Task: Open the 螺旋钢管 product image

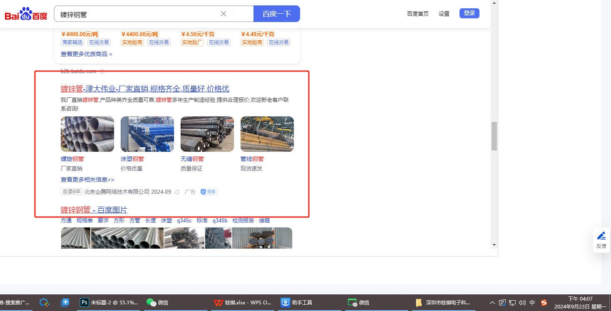Action: [x=87, y=134]
